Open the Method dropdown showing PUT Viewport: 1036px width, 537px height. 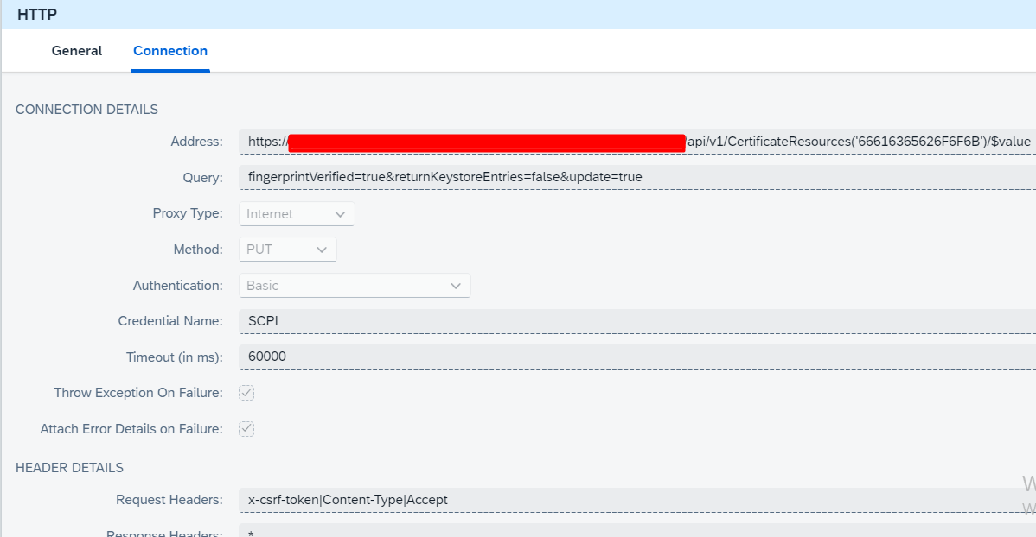click(x=286, y=250)
